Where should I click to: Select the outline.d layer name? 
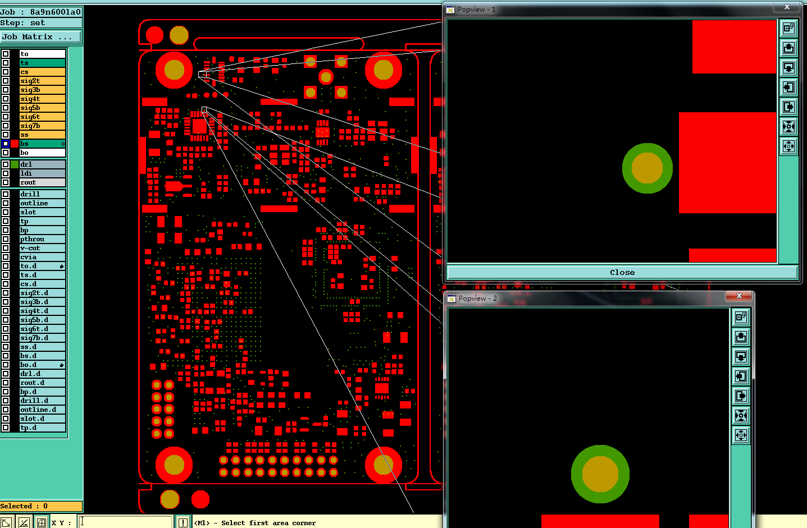point(43,410)
